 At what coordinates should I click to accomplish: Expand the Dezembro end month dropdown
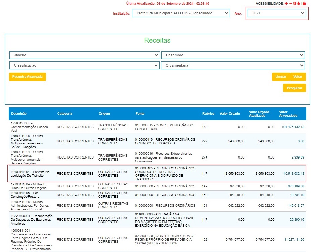[233, 55]
